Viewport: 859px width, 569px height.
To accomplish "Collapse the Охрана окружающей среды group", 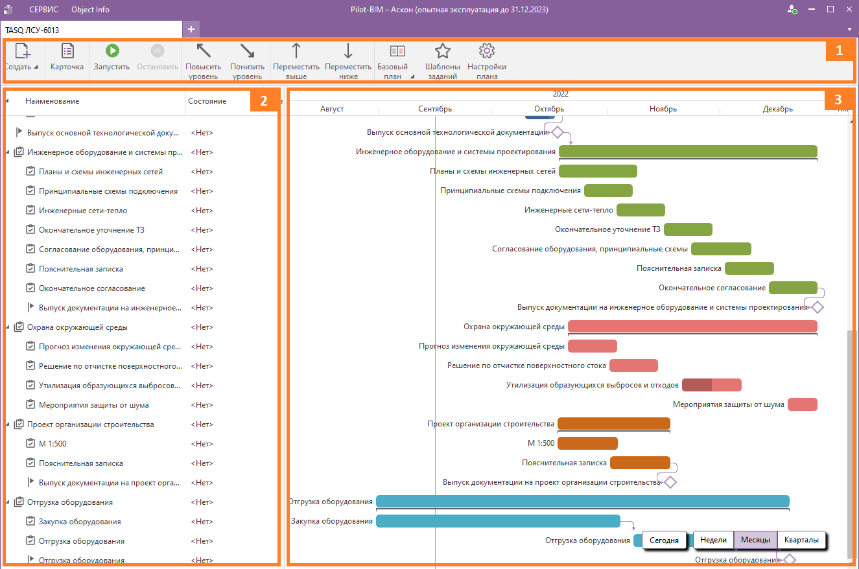I will click(x=8, y=328).
